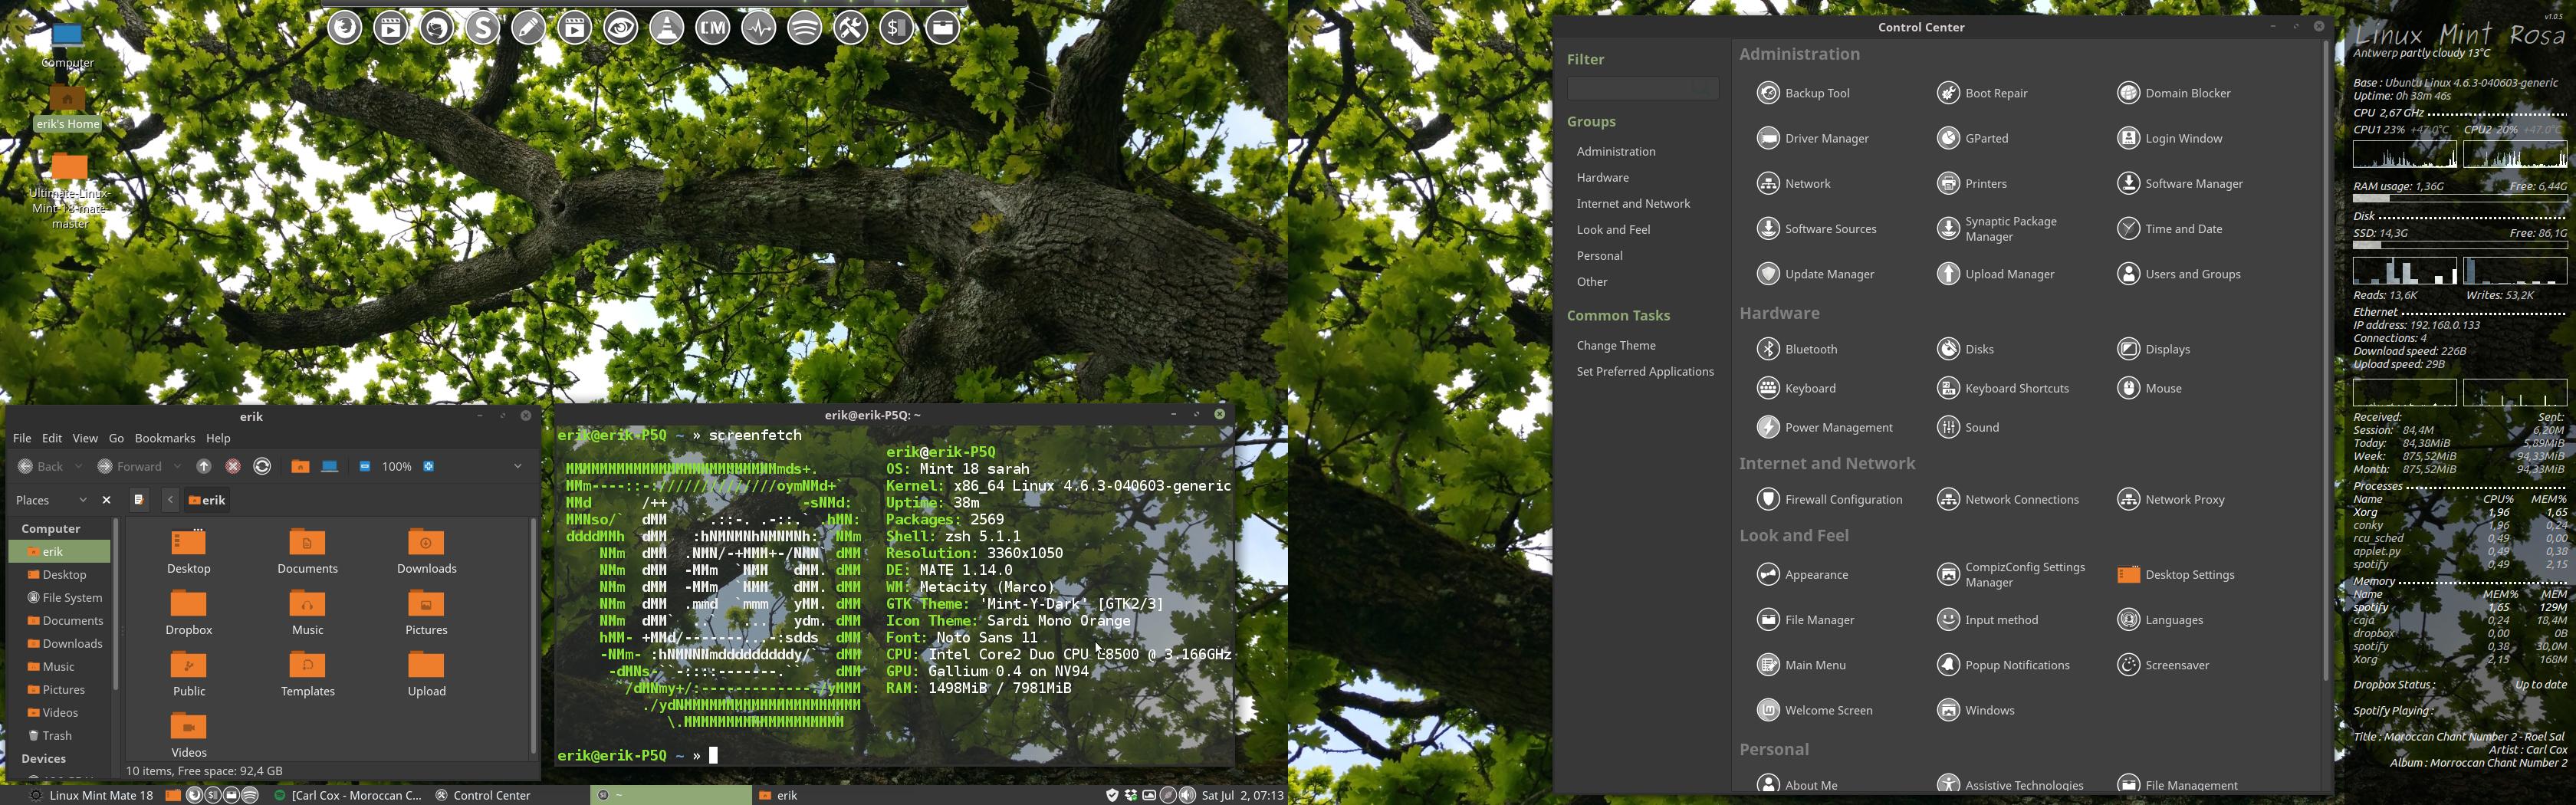Click the Filter field in Control Center
Screen dimensions: 2576x805
[1642, 89]
